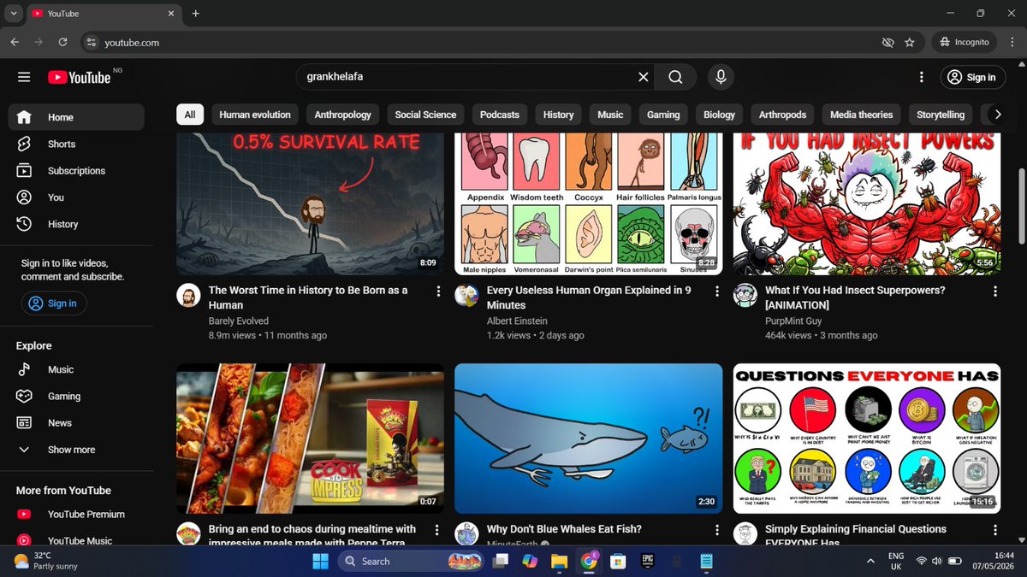
Task: Select Gaming filter chip
Action: click(663, 115)
